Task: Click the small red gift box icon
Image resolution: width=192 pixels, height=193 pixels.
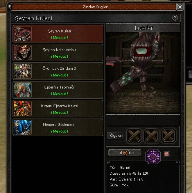Action: (167, 154)
